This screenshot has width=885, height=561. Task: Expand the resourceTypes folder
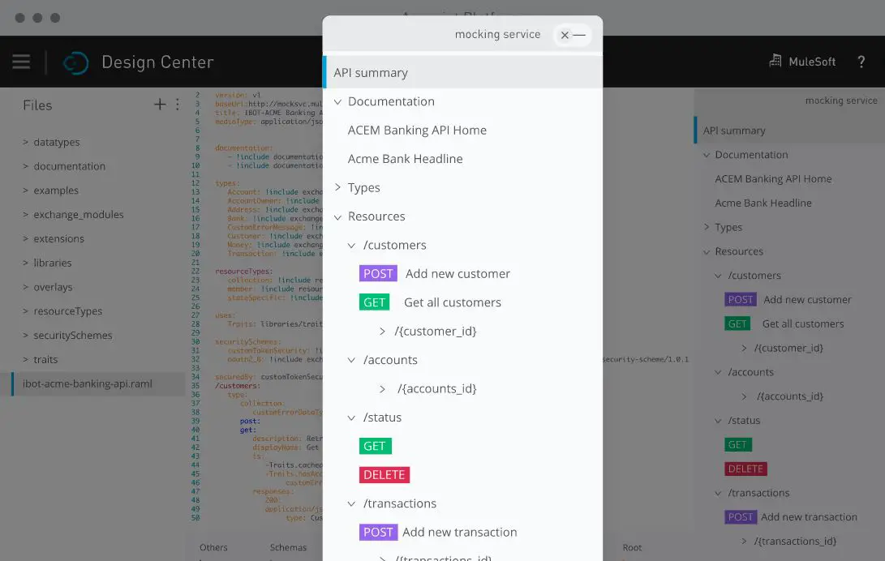[x=25, y=311]
